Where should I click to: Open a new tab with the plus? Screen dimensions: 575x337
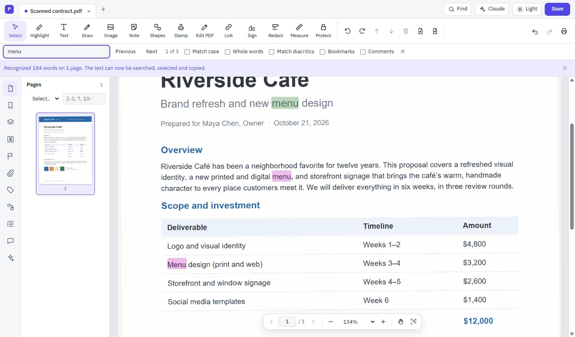[x=103, y=9]
